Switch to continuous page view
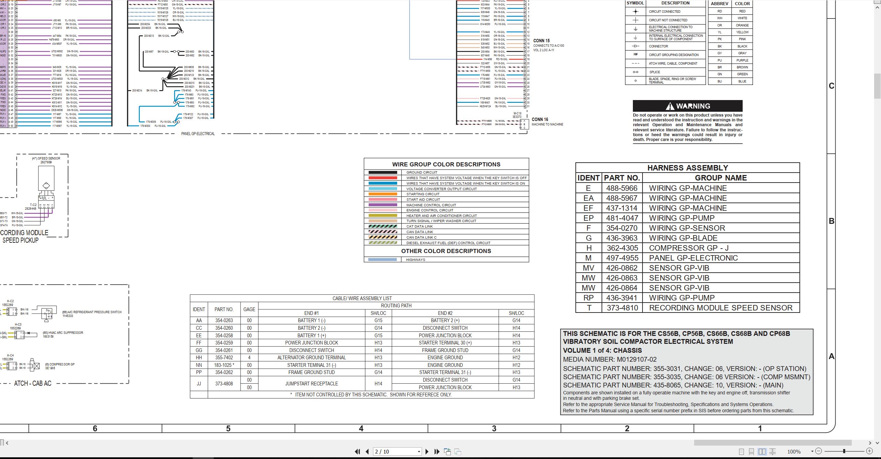Screen dimensions: 881x459 point(752,451)
